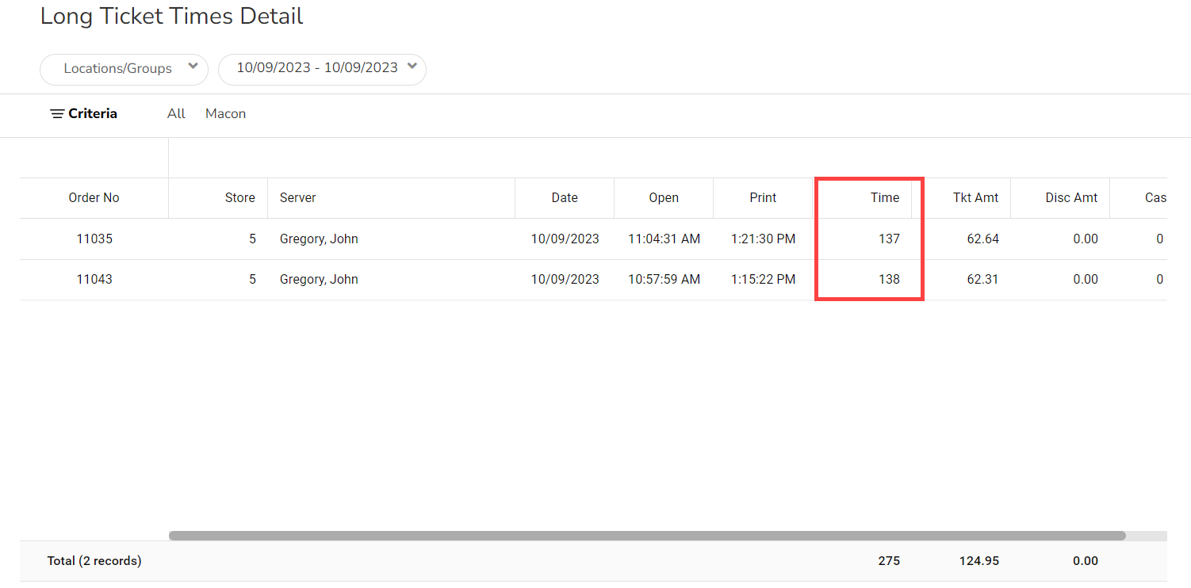The height and width of the screenshot is (588, 1191).
Task: Click the horizontal scrollbar thumb
Action: [x=646, y=536]
